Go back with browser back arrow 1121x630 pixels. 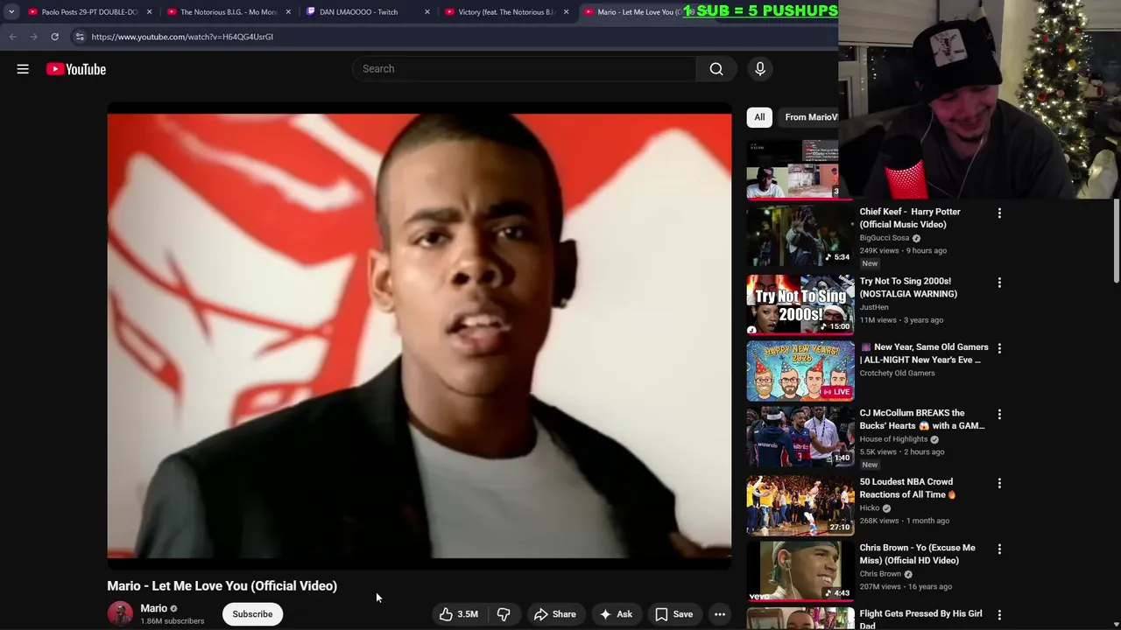(12, 37)
